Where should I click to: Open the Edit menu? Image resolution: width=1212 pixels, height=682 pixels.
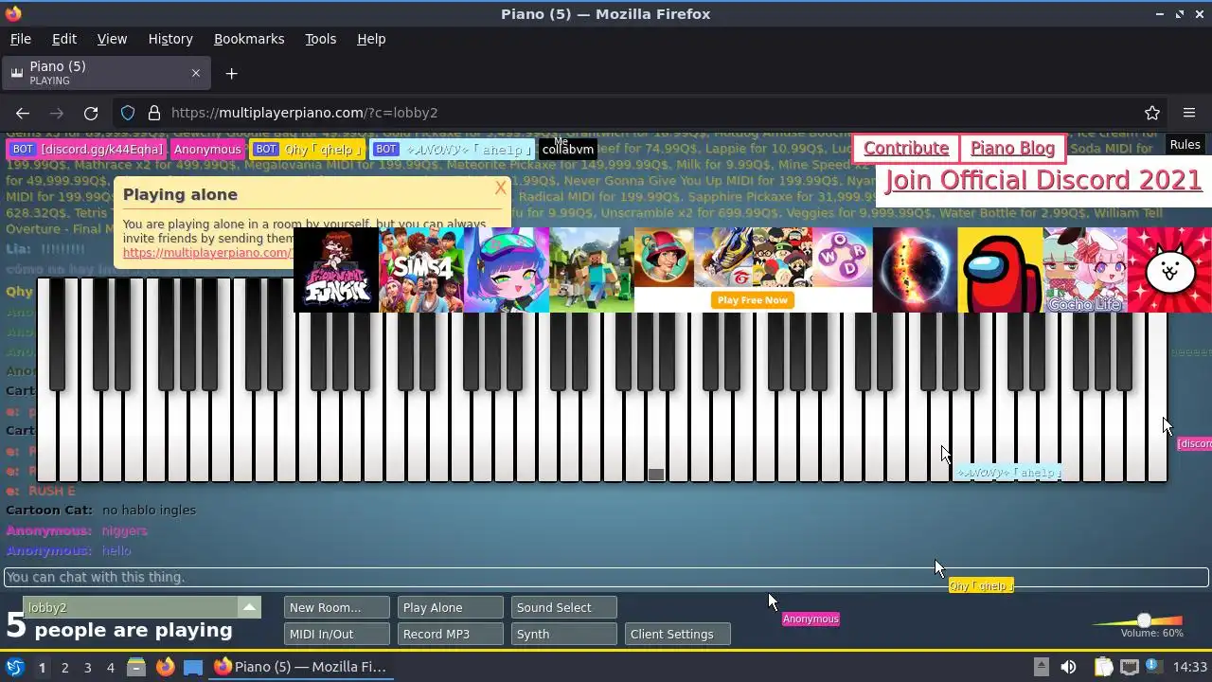[x=64, y=39]
